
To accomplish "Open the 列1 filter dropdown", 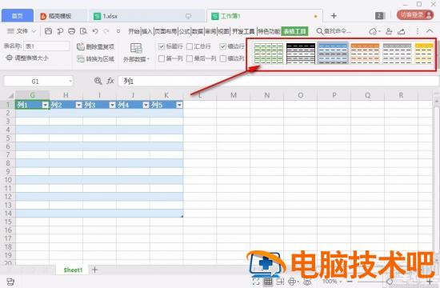I will (46, 105).
